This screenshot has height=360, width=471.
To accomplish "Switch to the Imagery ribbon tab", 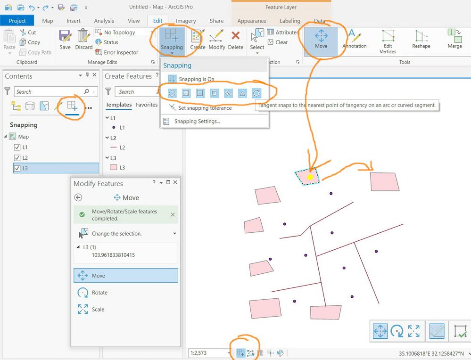I will [x=186, y=21].
